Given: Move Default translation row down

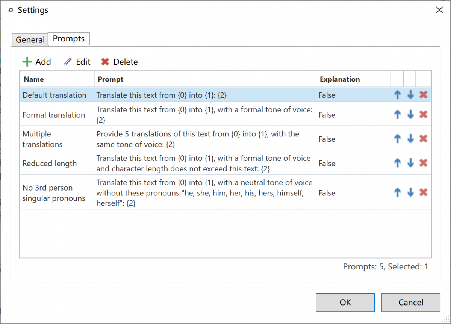Looking at the screenshot, I should pos(410,95).
